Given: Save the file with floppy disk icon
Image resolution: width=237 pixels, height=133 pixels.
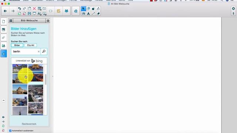Looking at the screenshot, I should click(29, 14).
